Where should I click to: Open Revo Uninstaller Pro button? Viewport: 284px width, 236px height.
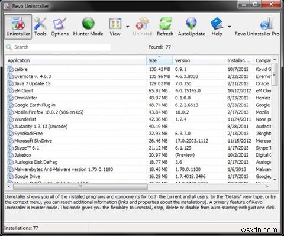257,27
